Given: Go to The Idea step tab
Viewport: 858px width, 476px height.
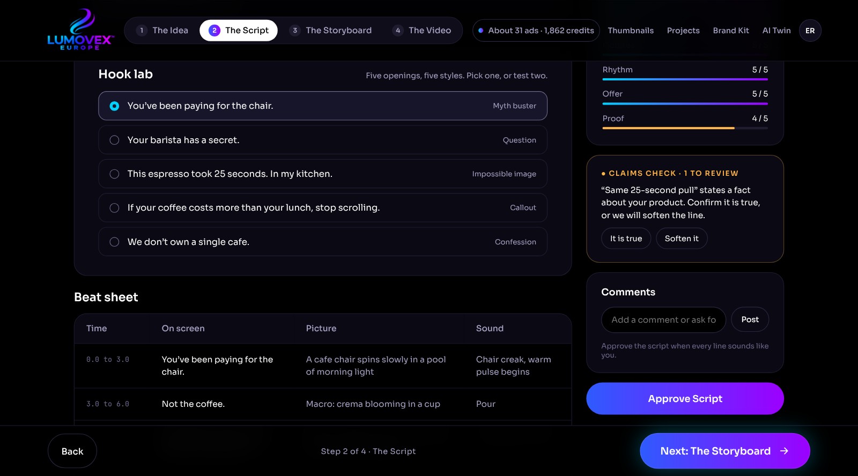Looking at the screenshot, I should point(162,31).
